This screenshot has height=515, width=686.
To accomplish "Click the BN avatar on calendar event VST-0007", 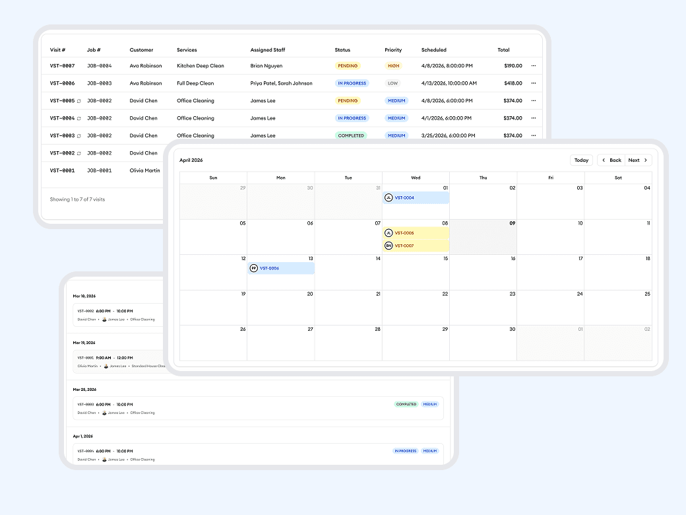I will [x=389, y=246].
